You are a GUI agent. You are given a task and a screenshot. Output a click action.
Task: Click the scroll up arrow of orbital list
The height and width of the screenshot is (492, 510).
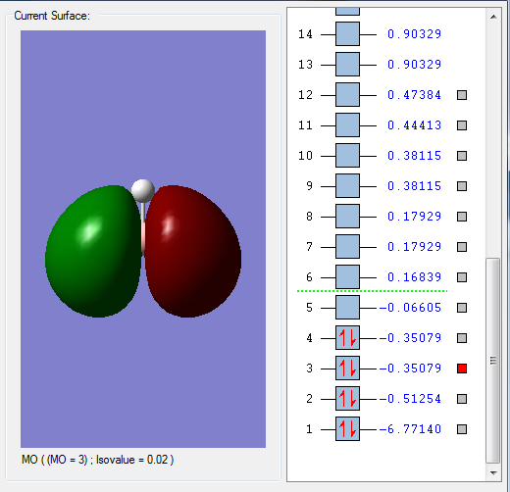pyautogui.click(x=493, y=17)
